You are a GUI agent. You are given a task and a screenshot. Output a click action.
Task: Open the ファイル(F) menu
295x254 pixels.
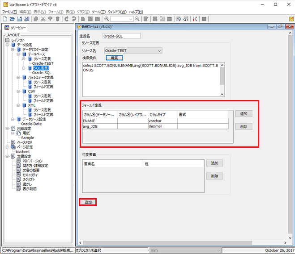9,12
